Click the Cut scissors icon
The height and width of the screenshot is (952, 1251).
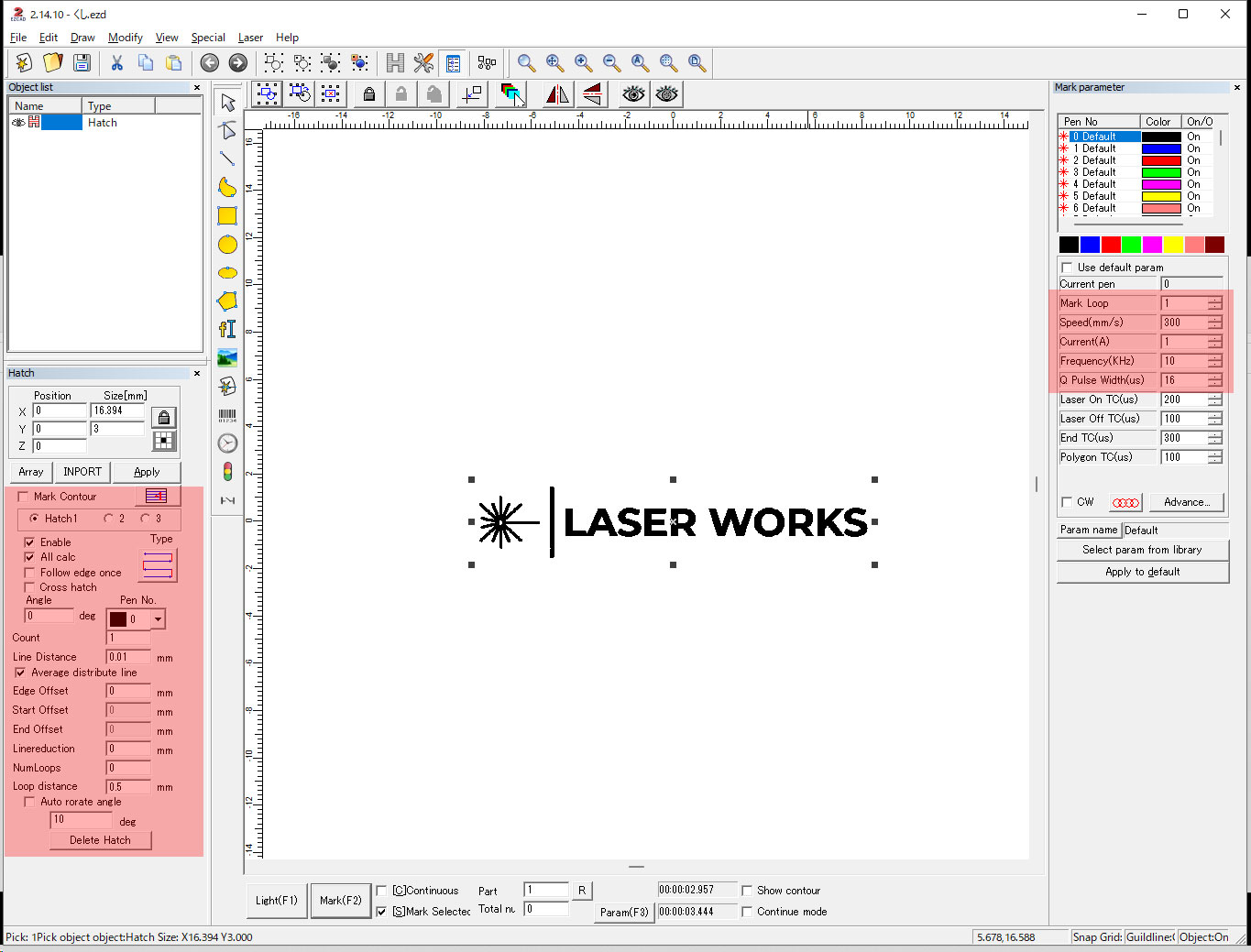tap(116, 62)
